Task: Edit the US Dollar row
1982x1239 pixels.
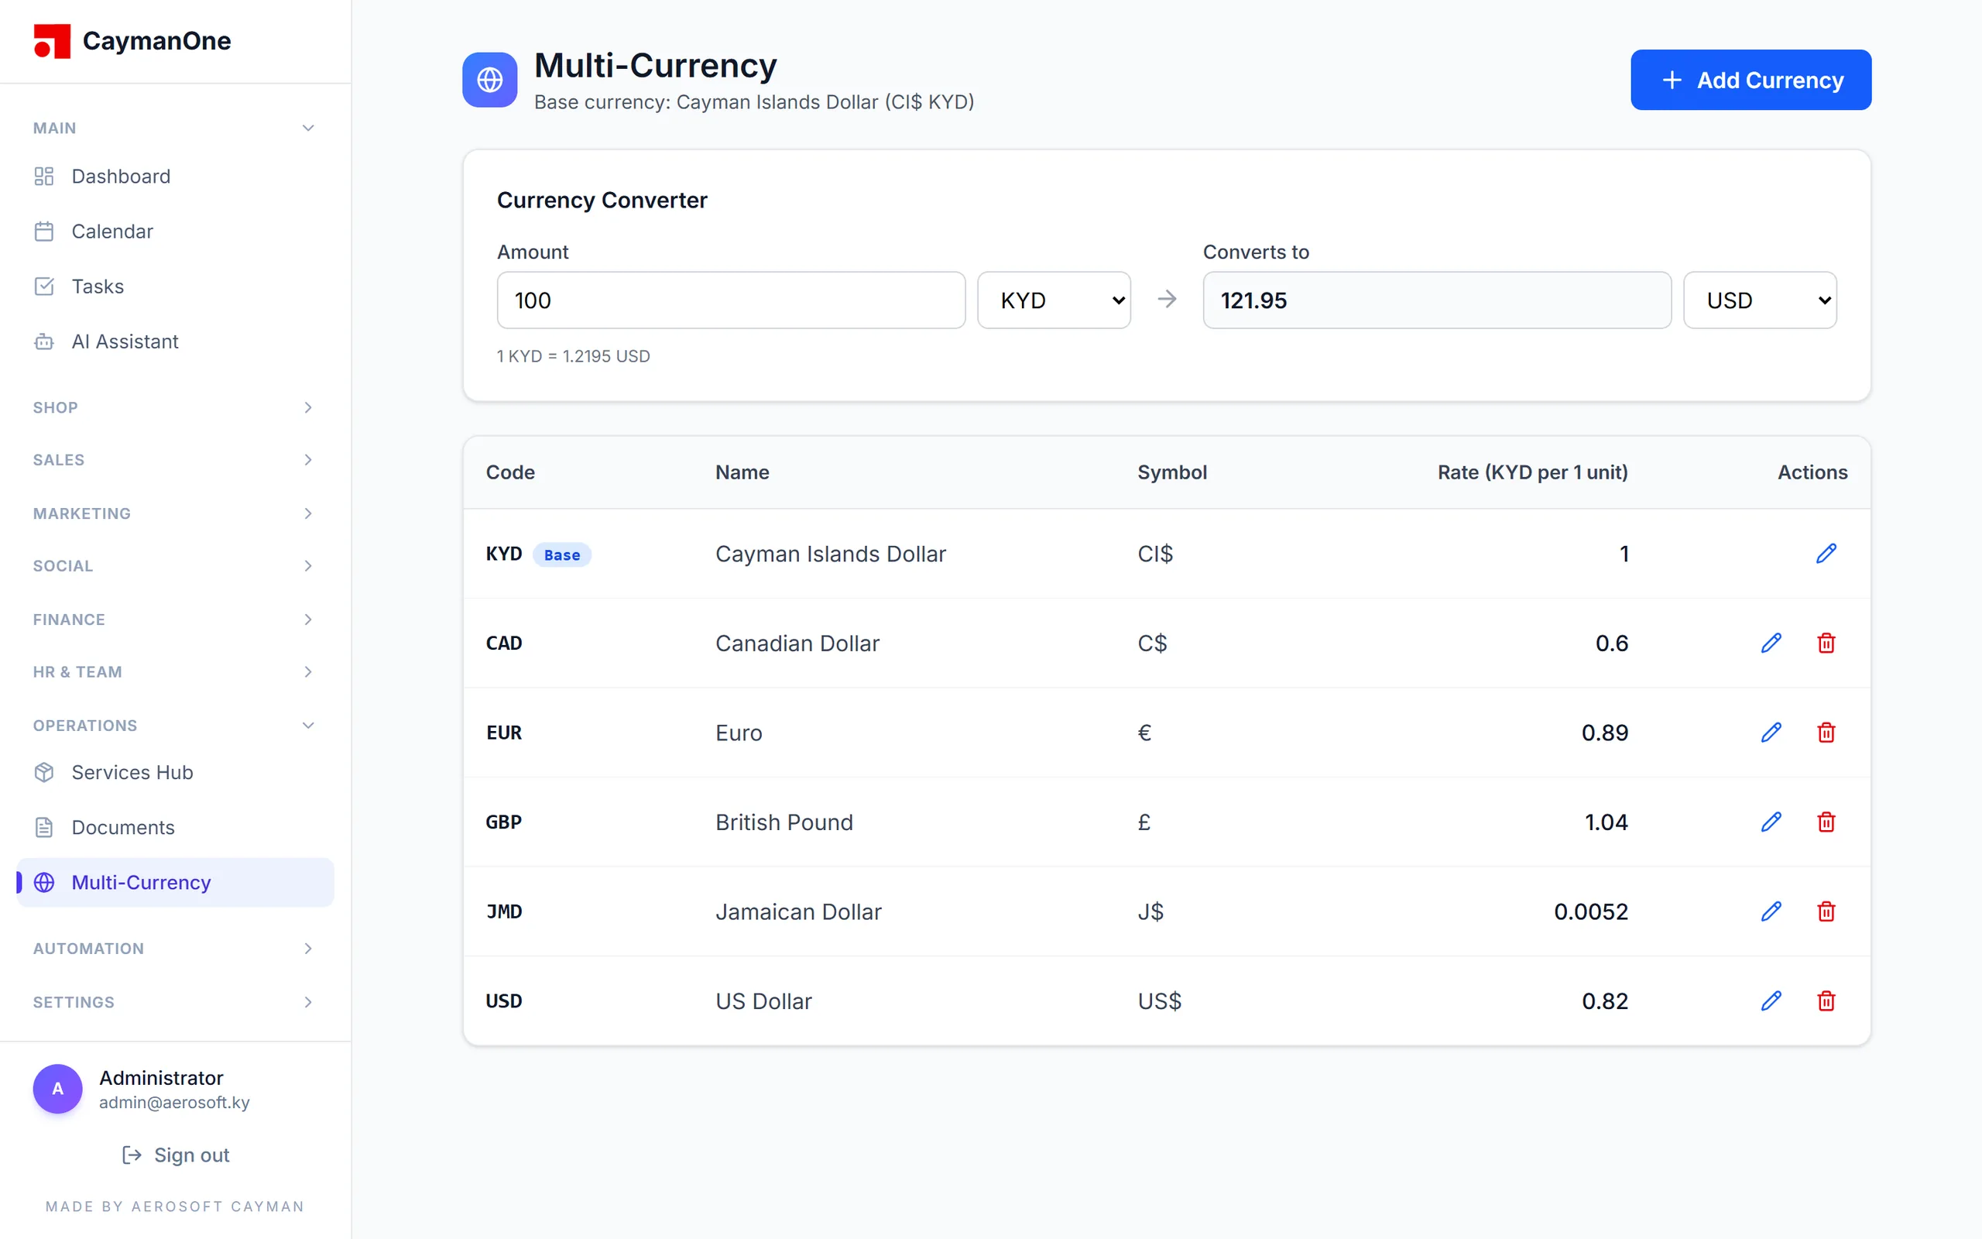Action: (1771, 1000)
